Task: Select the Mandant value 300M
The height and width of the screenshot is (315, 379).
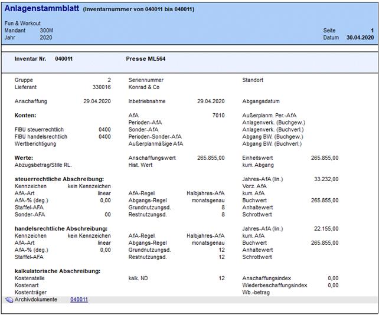Action: coord(46,30)
